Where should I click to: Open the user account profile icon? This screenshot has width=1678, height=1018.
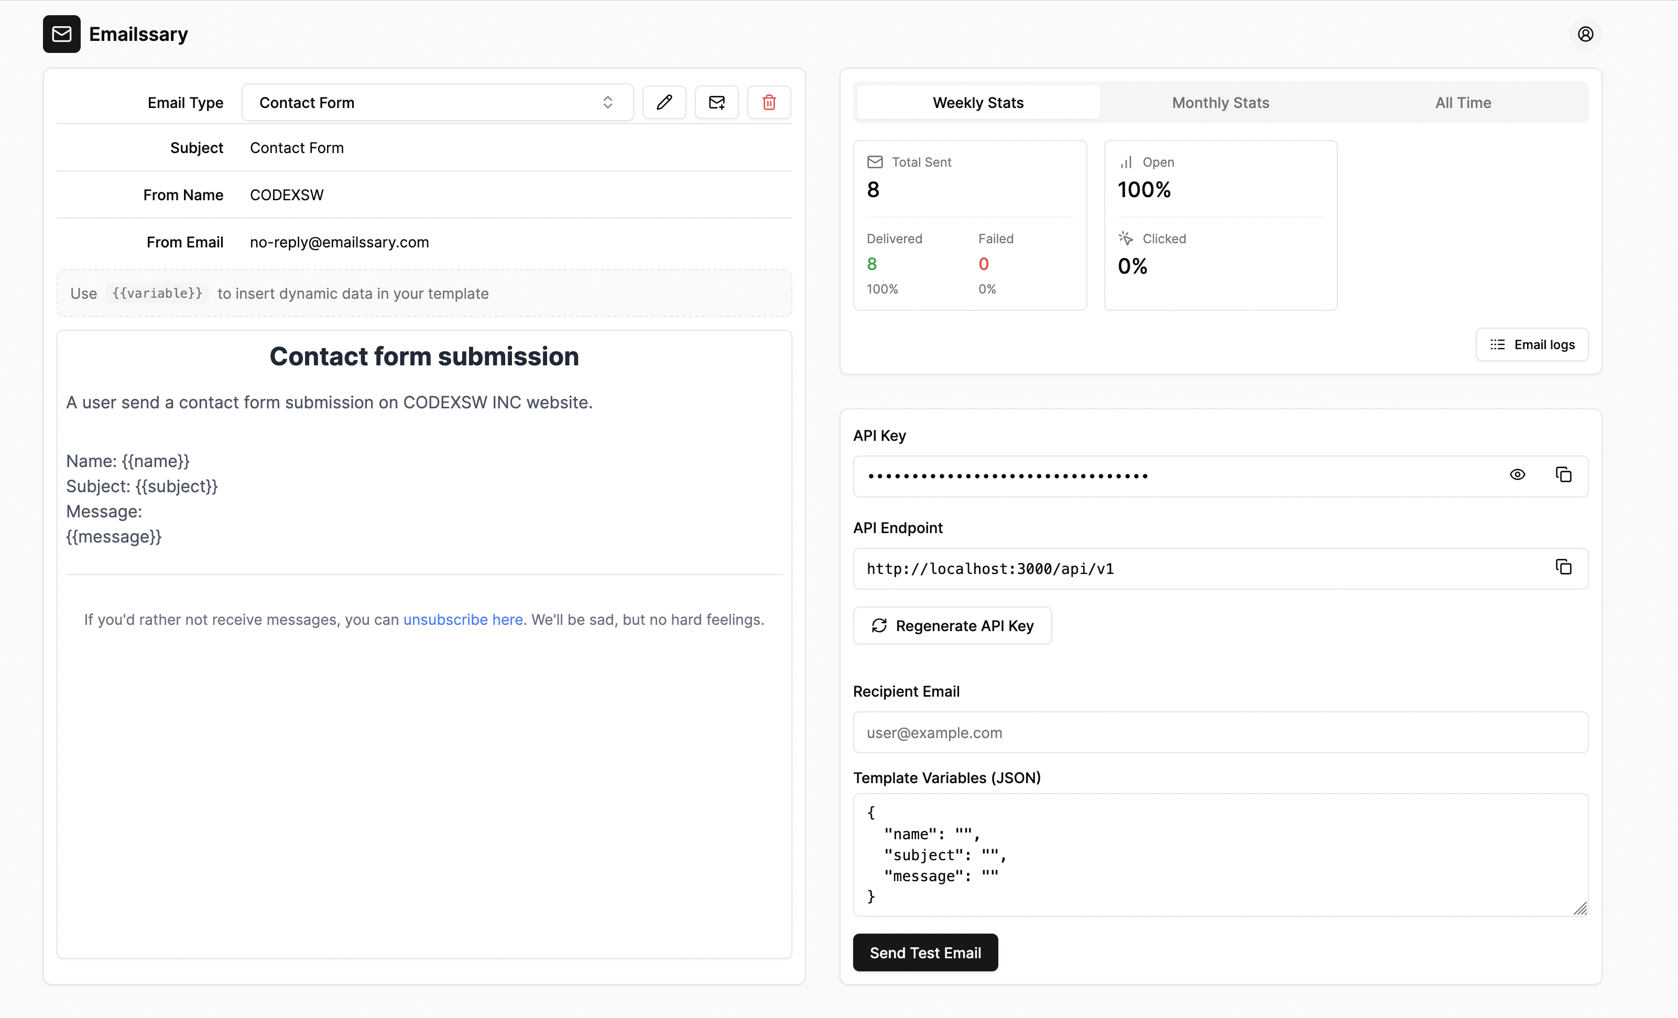coord(1585,34)
